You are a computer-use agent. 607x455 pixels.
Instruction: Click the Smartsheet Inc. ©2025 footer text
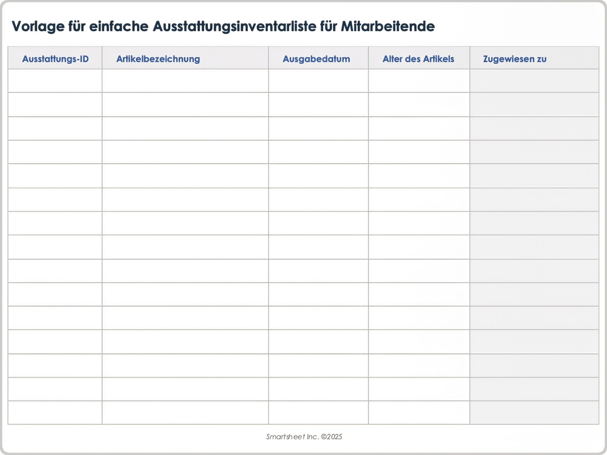[304, 437]
